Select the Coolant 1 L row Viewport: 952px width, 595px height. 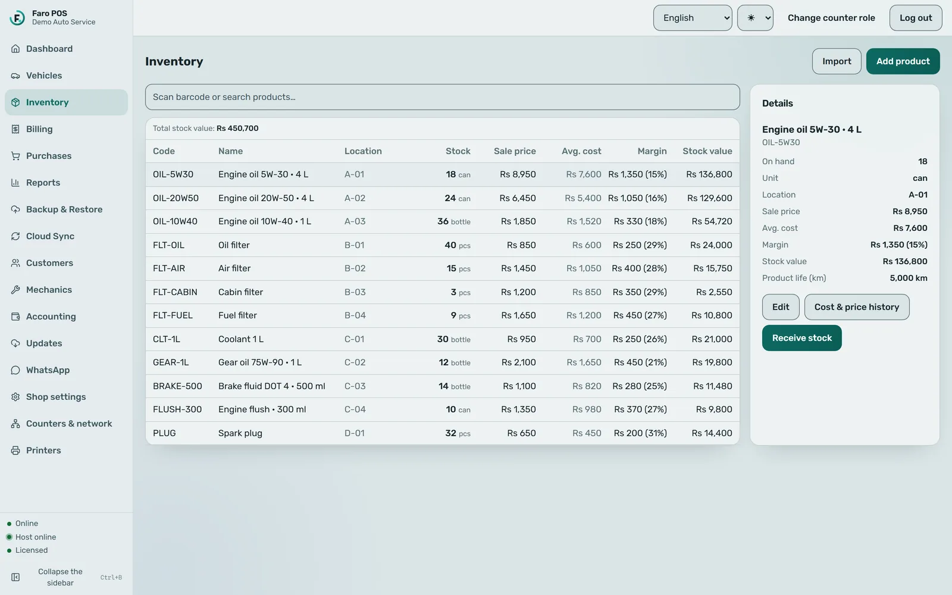pyautogui.click(x=443, y=339)
